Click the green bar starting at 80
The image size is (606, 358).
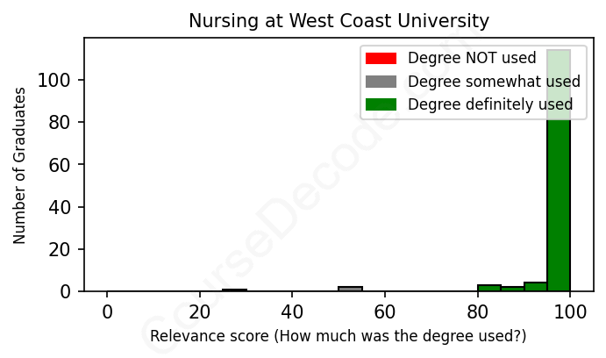[489, 288]
